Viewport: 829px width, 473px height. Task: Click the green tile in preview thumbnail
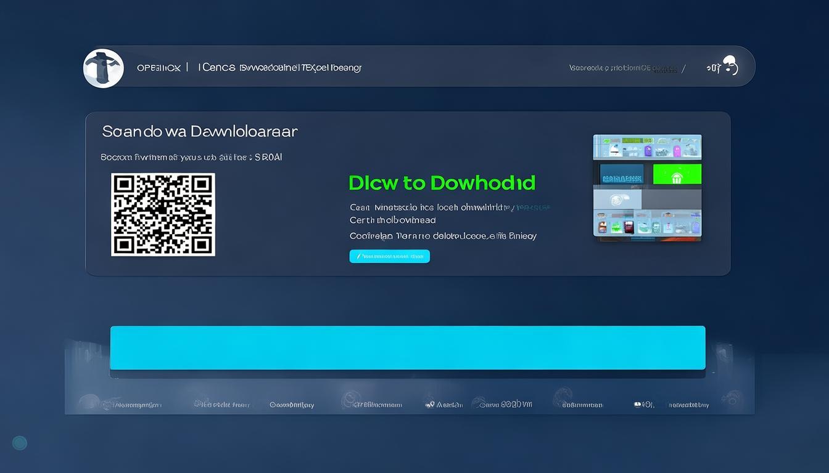[x=677, y=174]
